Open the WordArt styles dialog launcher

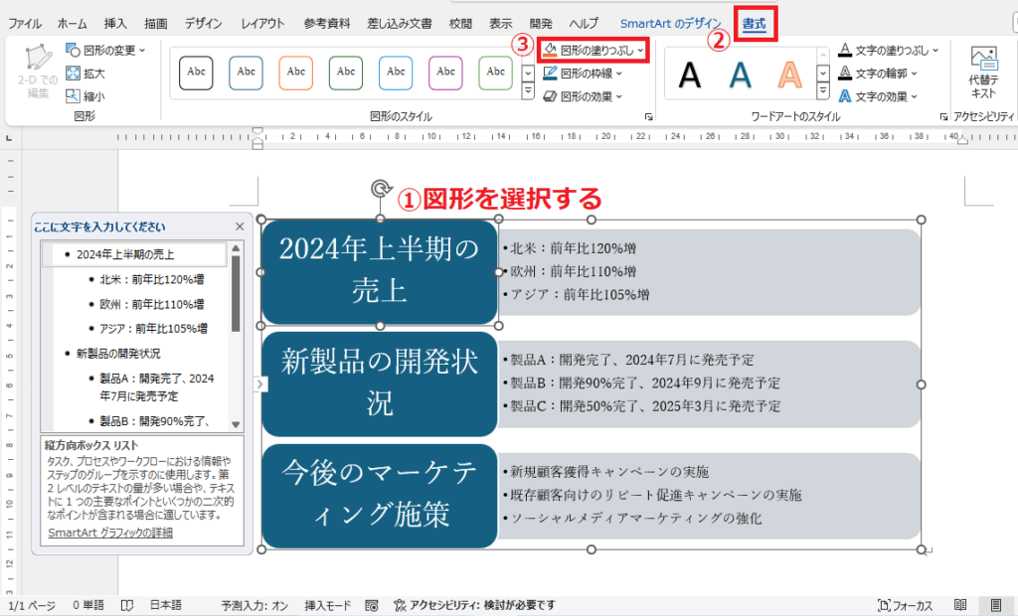click(x=943, y=117)
